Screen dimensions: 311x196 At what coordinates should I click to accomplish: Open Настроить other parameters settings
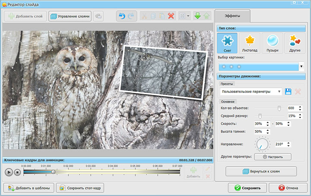coord(273,157)
